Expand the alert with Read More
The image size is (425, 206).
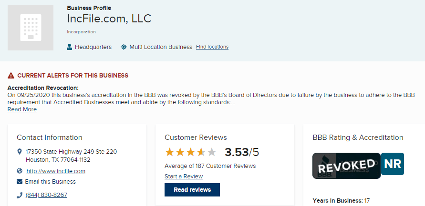click(22, 109)
